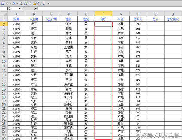Screen dimensions: 182x140
Task: Select the empty cell F2
Action: tap(103, 24)
